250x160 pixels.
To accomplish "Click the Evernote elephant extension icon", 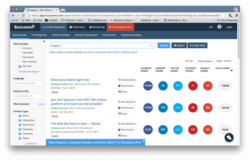I will tap(231, 16).
